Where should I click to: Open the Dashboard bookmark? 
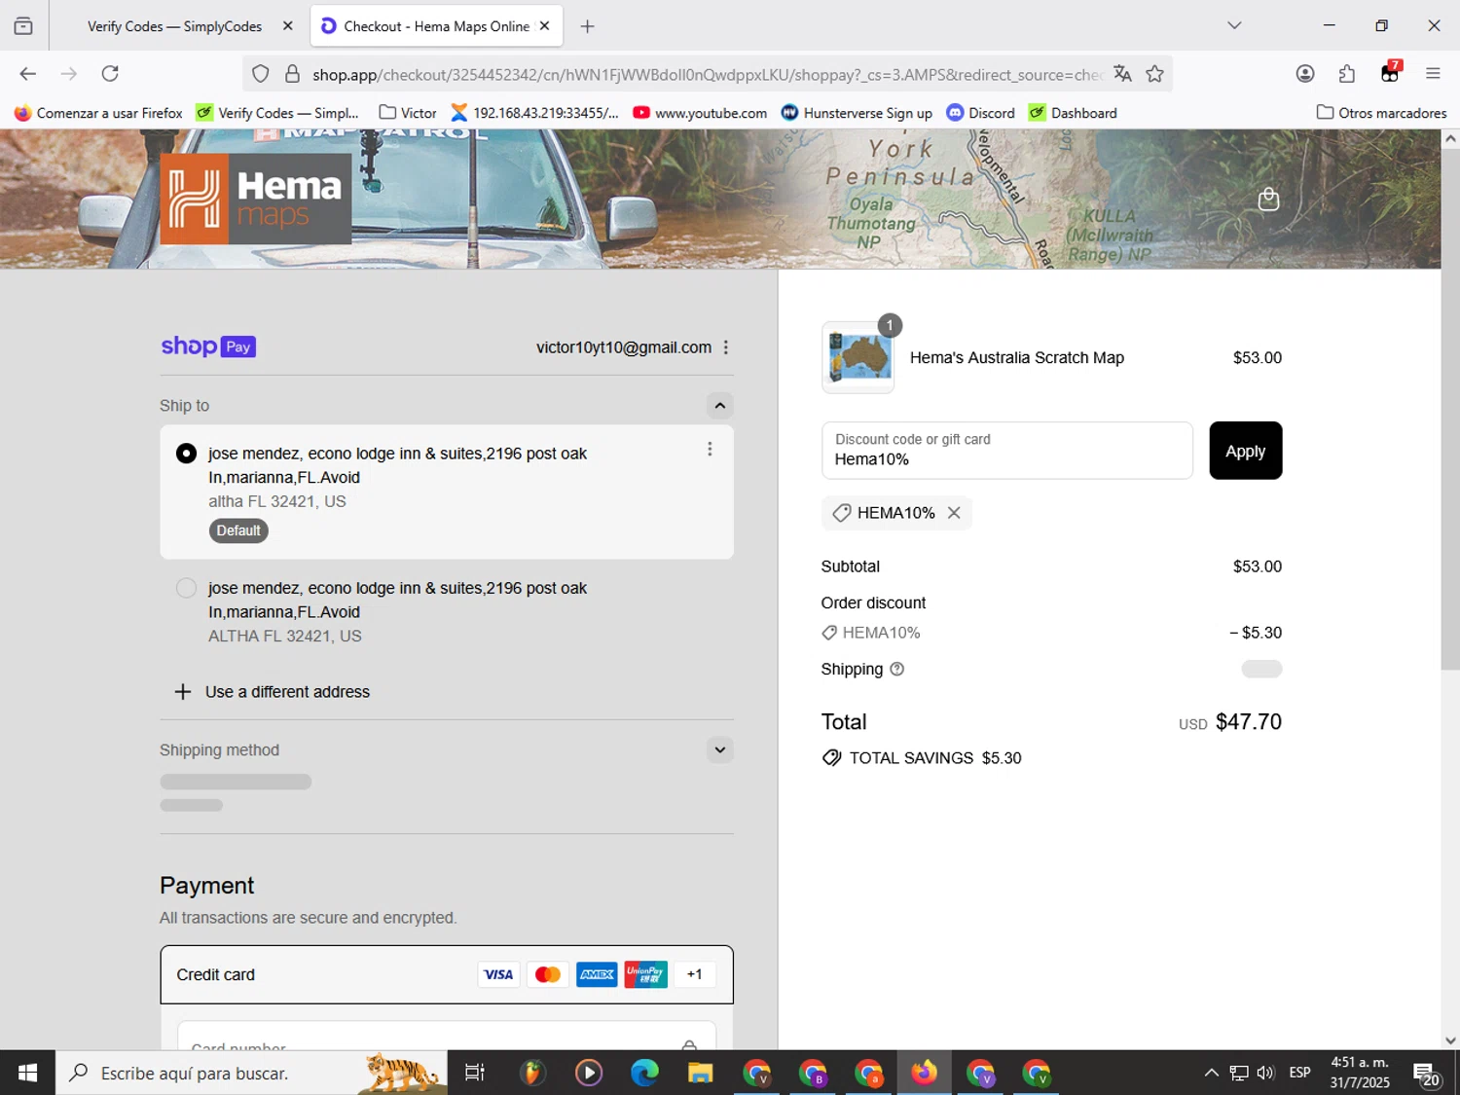(x=1073, y=113)
